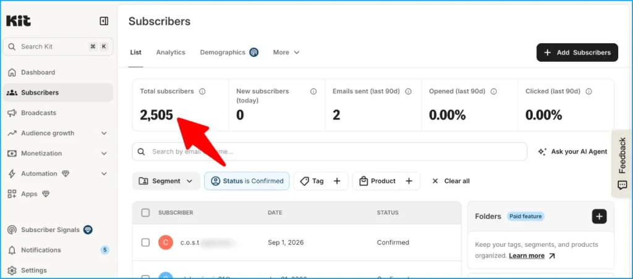Switch to the List tab
The image size is (633, 279).
(135, 53)
